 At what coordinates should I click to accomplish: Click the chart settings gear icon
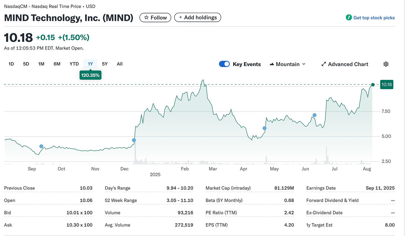(x=386, y=64)
